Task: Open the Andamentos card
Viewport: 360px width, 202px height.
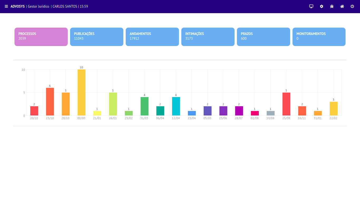Action: tap(152, 37)
